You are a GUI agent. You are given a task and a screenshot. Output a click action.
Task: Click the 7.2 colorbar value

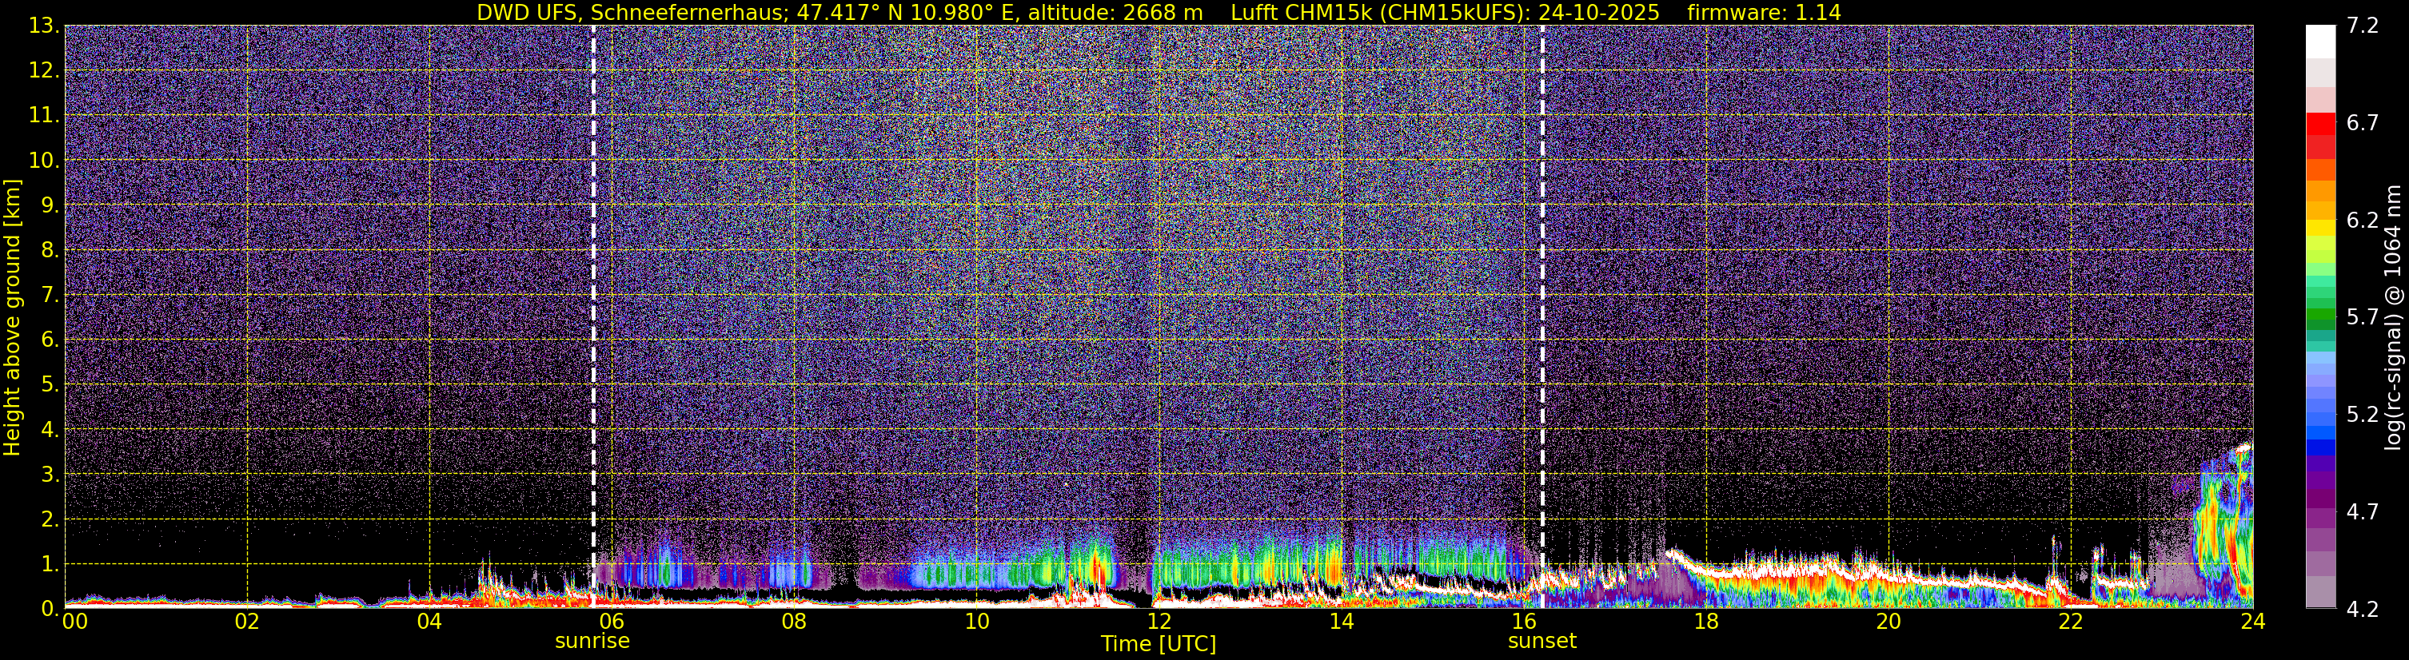coord(2363,26)
